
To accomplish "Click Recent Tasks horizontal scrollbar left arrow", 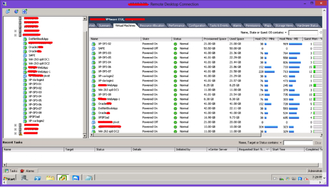I will click(5, 165).
